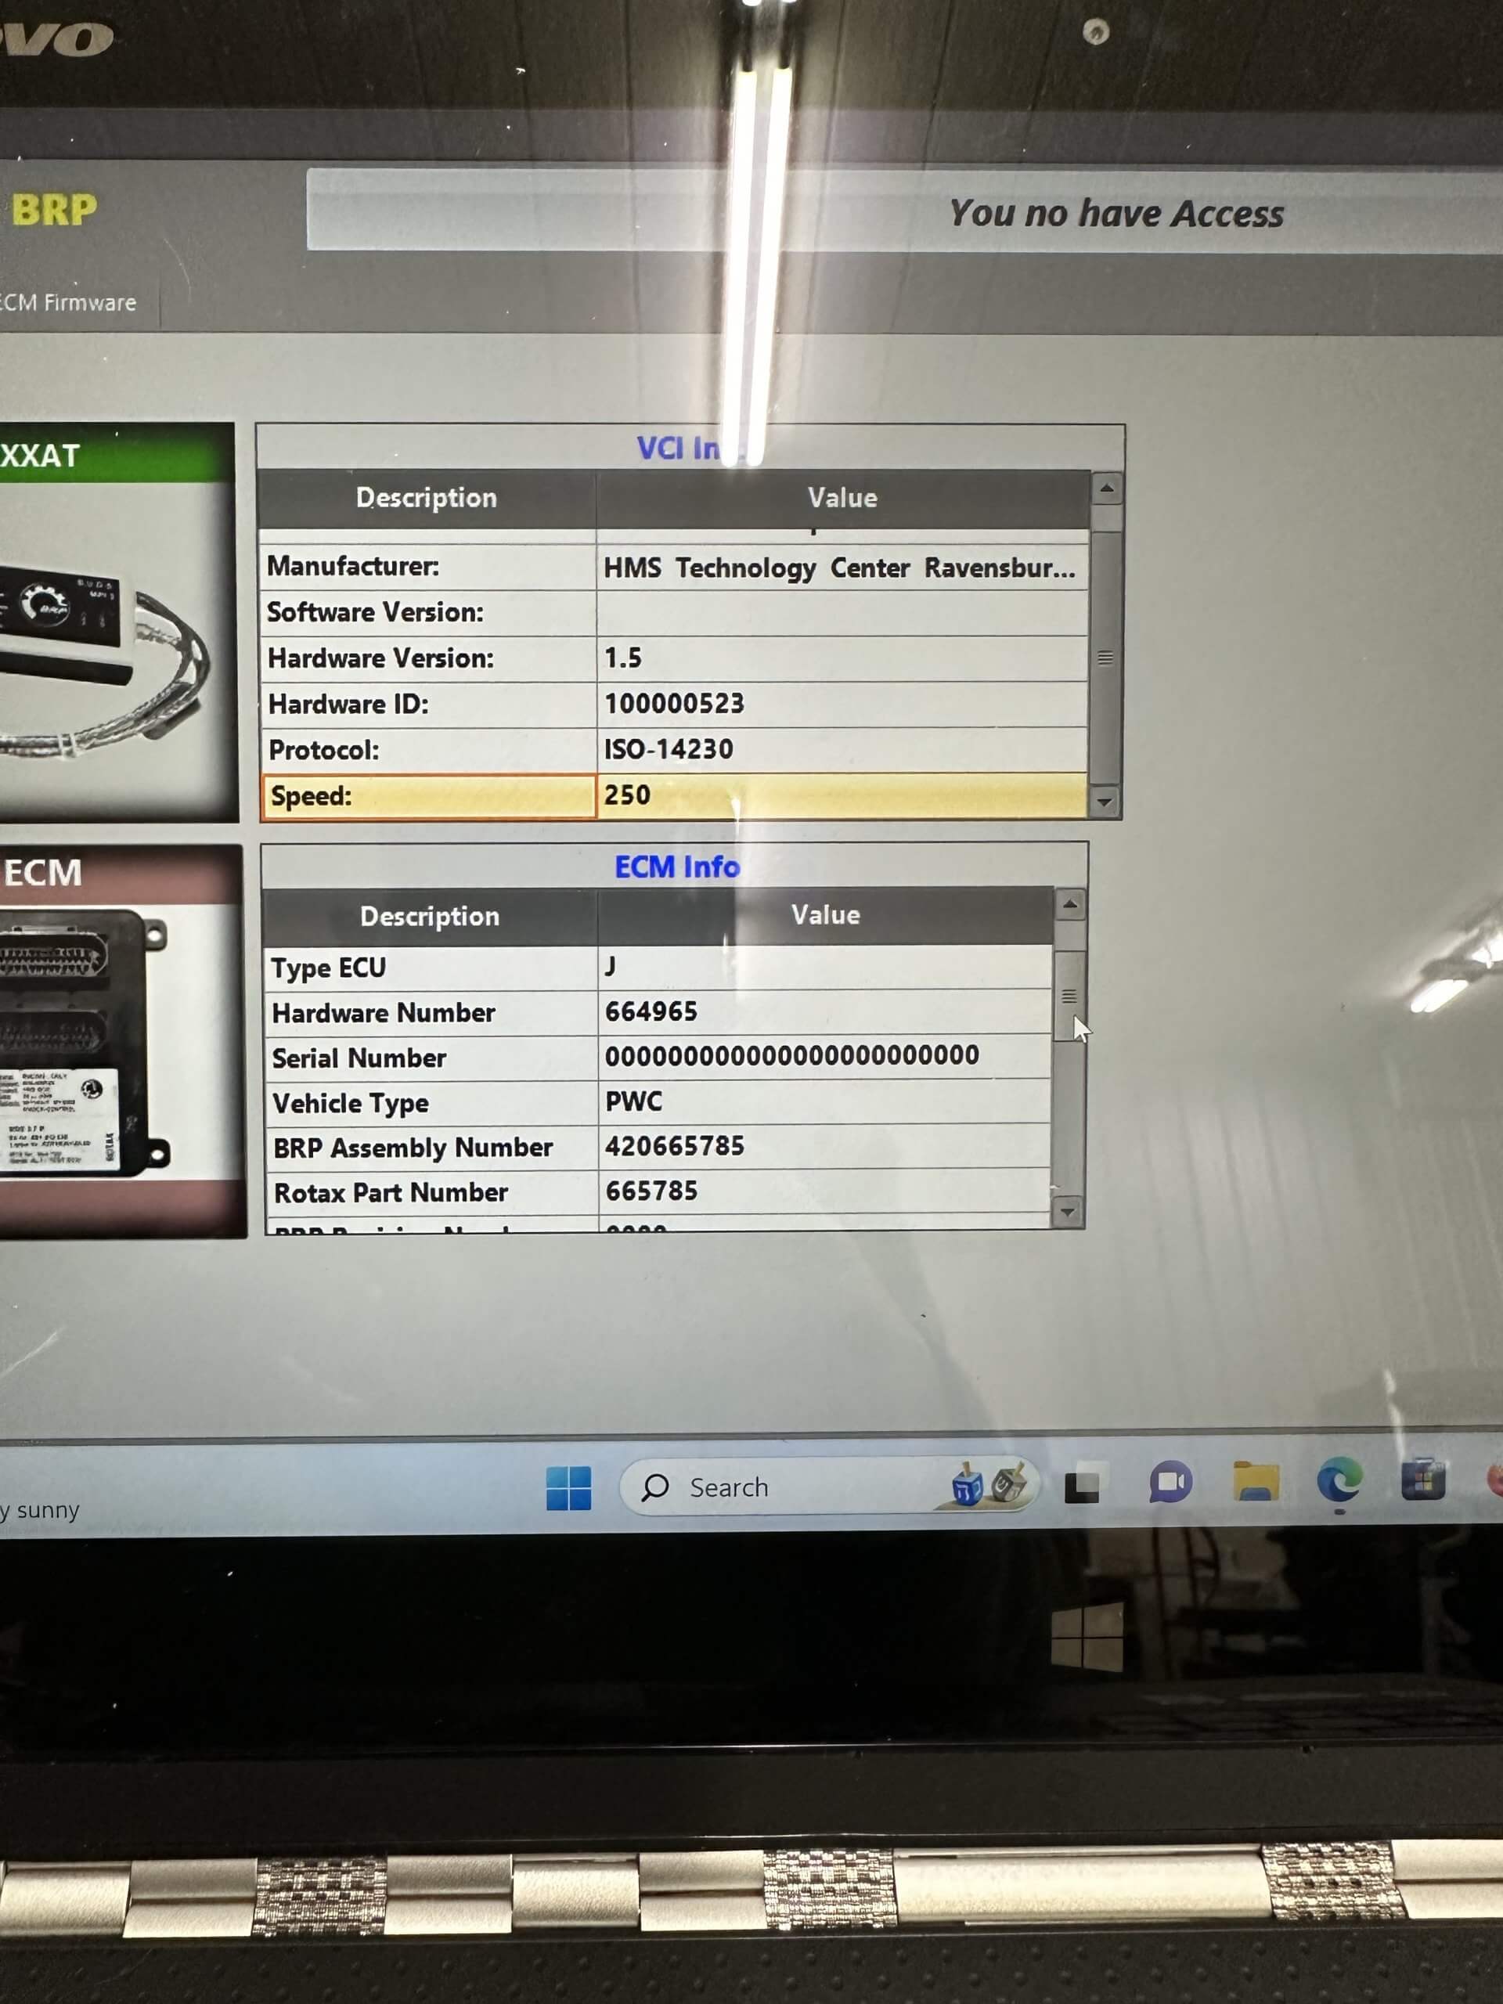Click the Hardware Number 664965 value

649,1012
